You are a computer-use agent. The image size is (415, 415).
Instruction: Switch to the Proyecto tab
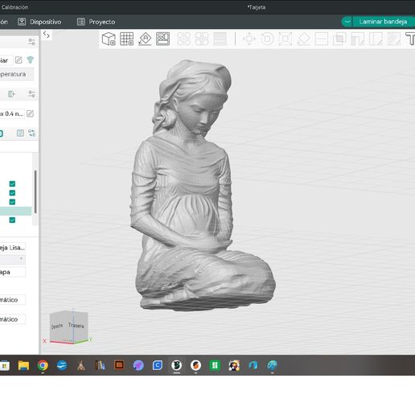pos(96,22)
